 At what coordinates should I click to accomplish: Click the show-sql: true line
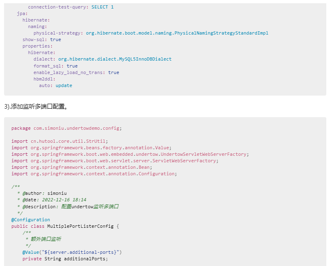tap(41, 39)
